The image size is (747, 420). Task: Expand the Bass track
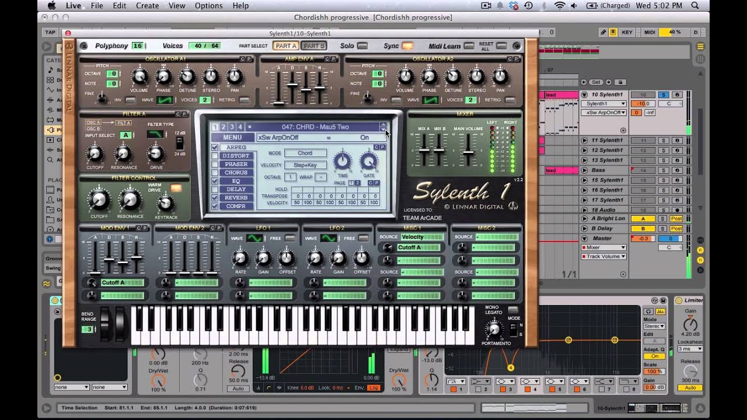[x=584, y=170]
